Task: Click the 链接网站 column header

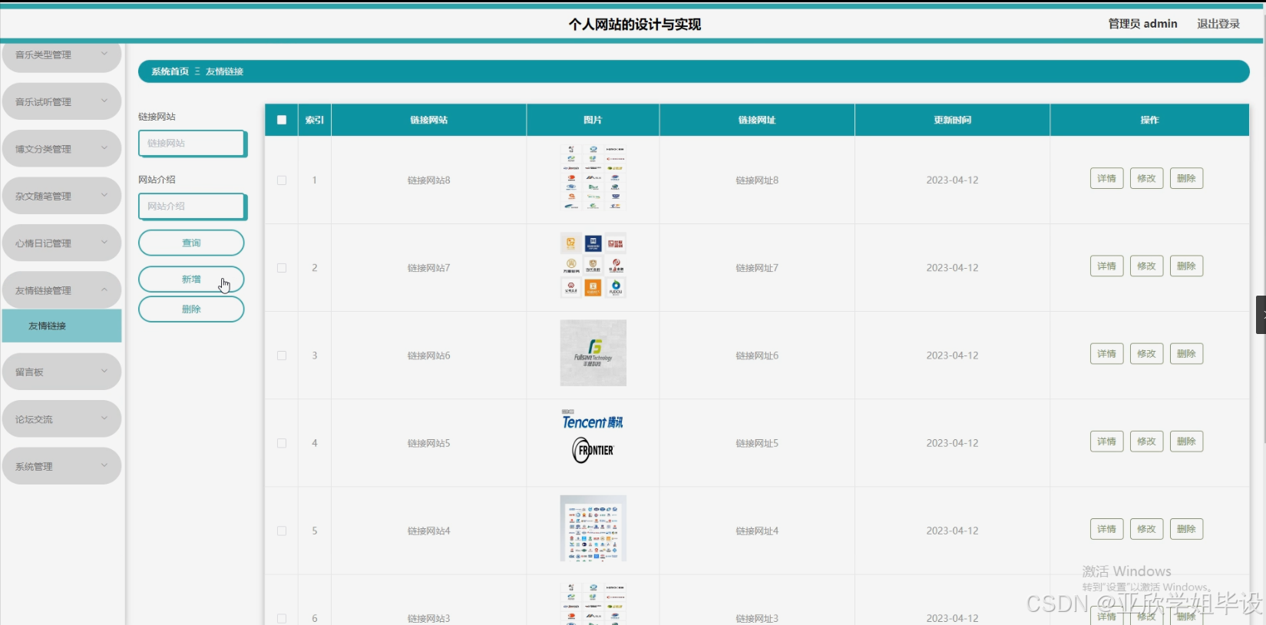Action: coord(428,120)
